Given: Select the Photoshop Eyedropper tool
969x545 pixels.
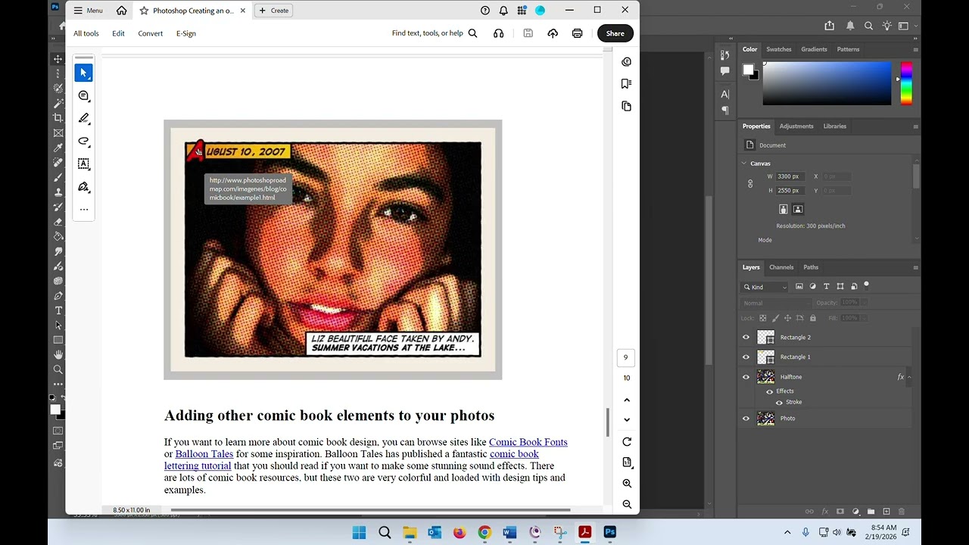Looking at the screenshot, I should (x=58, y=148).
